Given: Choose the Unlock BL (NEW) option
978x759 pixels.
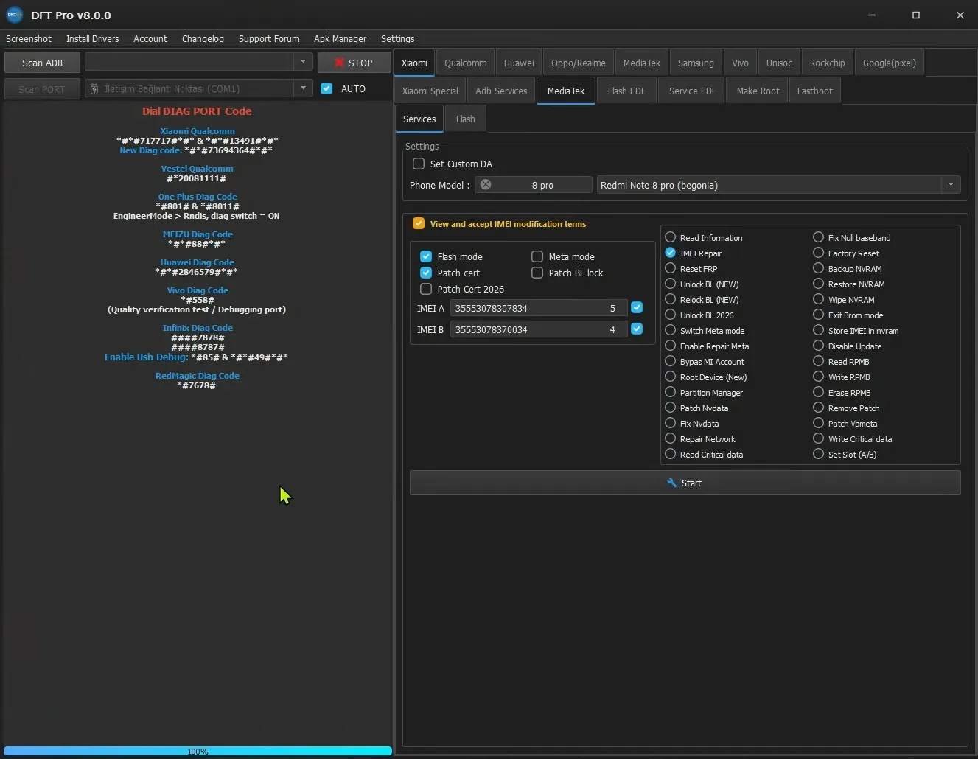Looking at the screenshot, I should pos(671,284).
